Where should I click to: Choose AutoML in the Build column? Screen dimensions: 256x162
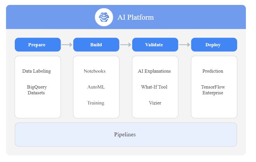(x=96, y=87)
